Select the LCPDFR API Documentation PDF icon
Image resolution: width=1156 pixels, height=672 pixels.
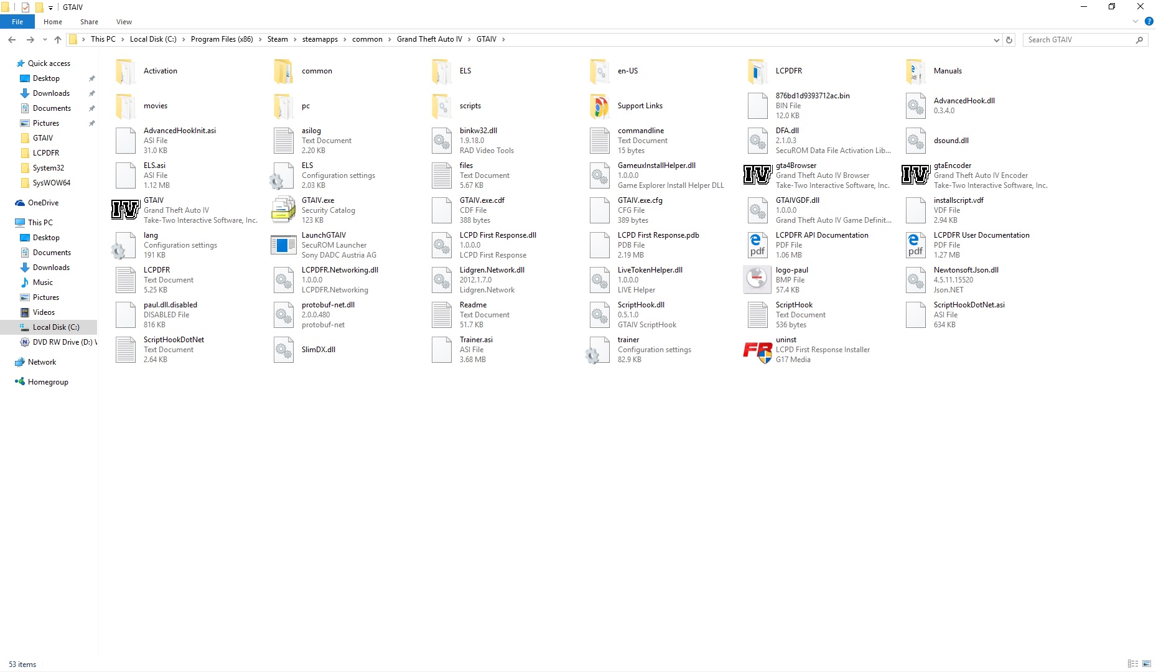(x=758, y=245)
